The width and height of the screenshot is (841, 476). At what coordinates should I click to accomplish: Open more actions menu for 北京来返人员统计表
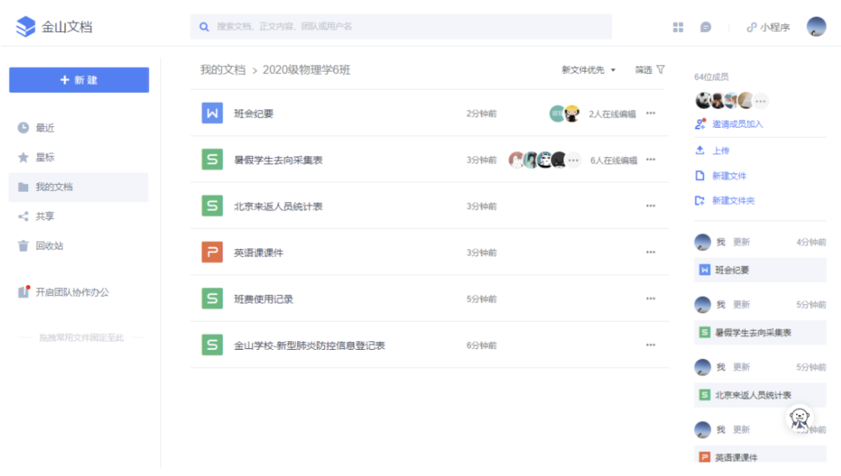pos(651,206)
